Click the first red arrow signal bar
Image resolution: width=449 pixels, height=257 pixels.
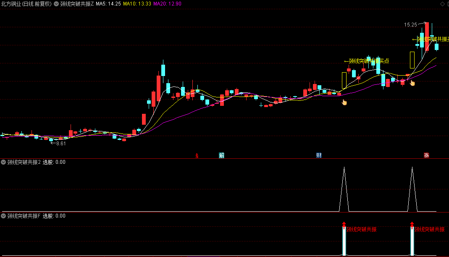(344, 239)
